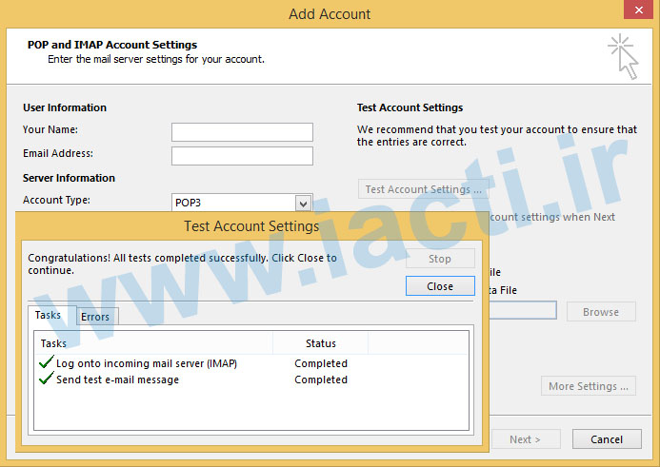Click the Status column header
This screenshot has height=467, width=660.
[320, 343]
